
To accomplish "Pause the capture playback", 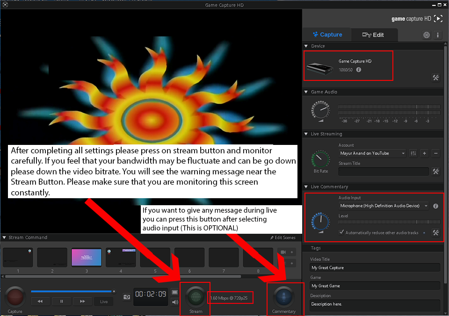I will pyautogui.click(x=62, y=301).
